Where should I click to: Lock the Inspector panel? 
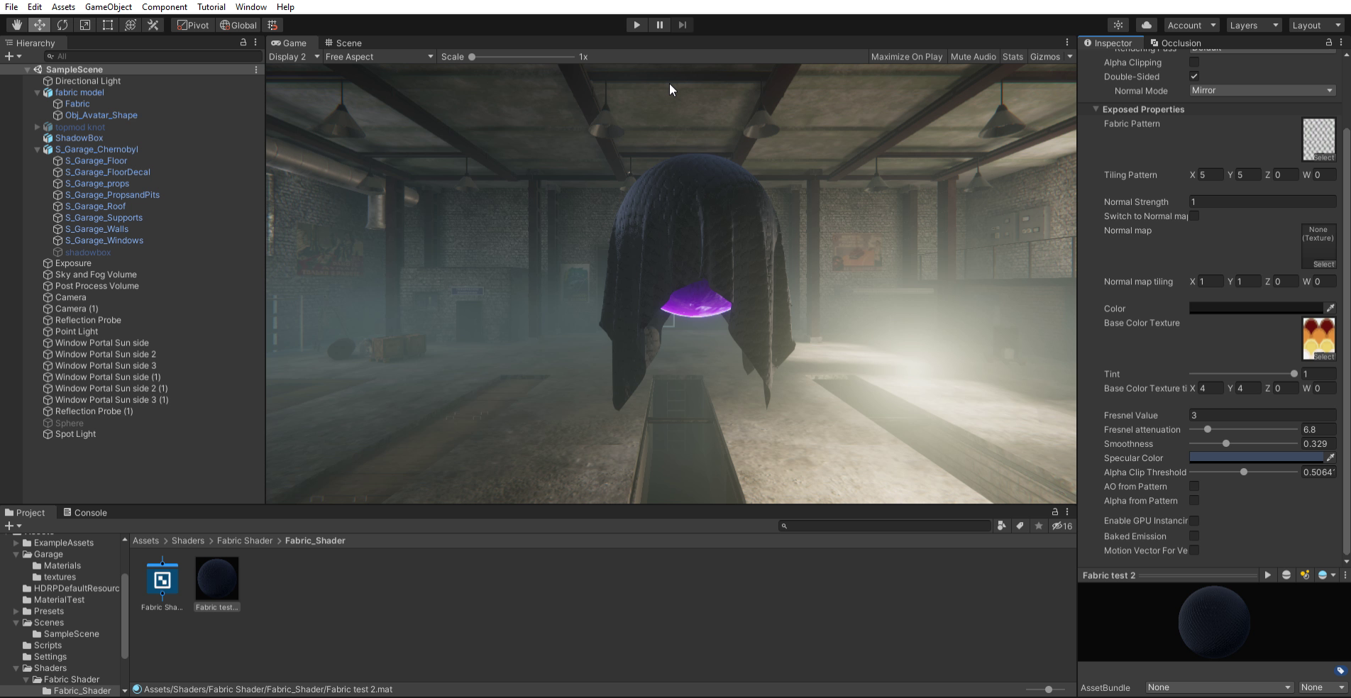pyautogui.click(x=1329, y=43)
